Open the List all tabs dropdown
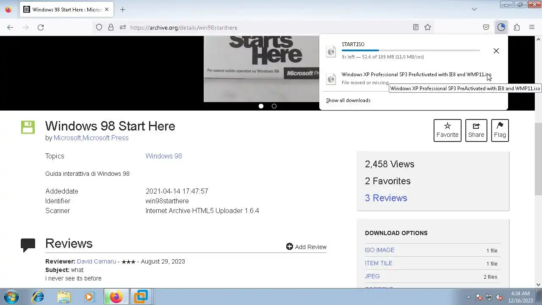This screenshot has height=305, width=542. pyautogui.click(x=474, y=9)
